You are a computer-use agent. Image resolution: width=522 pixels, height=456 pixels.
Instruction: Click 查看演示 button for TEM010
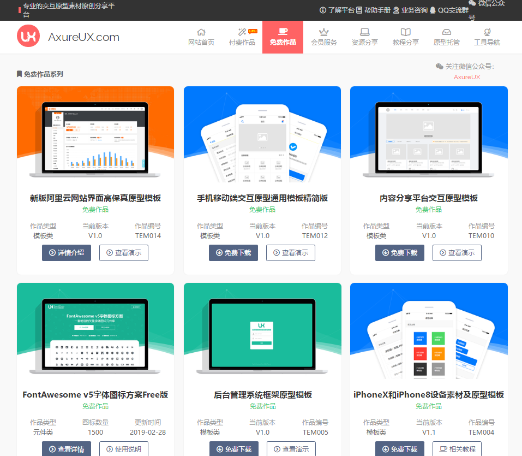pos(457,253)
